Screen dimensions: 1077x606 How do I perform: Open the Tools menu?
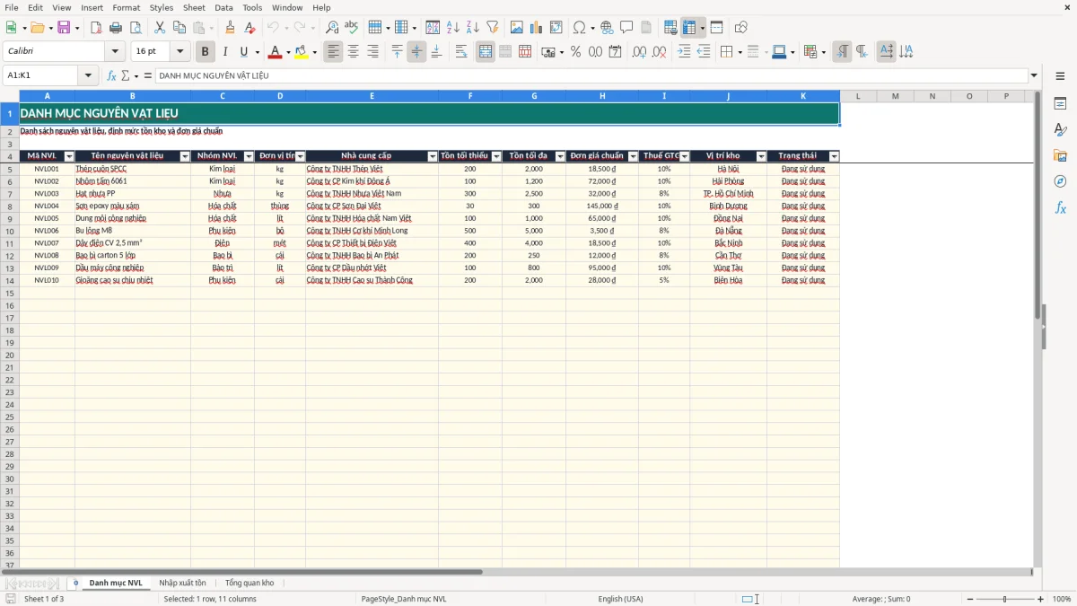[252, 7]
